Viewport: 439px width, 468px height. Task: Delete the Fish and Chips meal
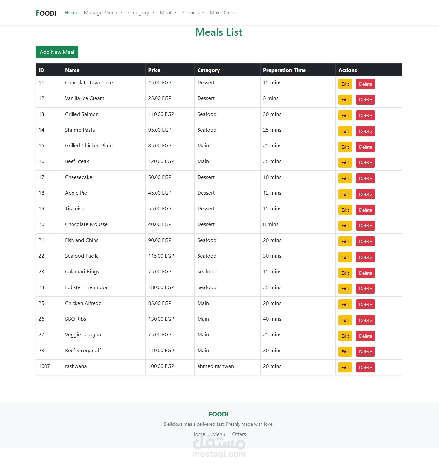365,242
